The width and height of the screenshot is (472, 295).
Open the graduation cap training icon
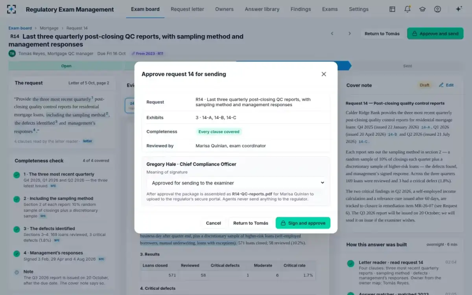pyautogui.click(x=422, y=9)
